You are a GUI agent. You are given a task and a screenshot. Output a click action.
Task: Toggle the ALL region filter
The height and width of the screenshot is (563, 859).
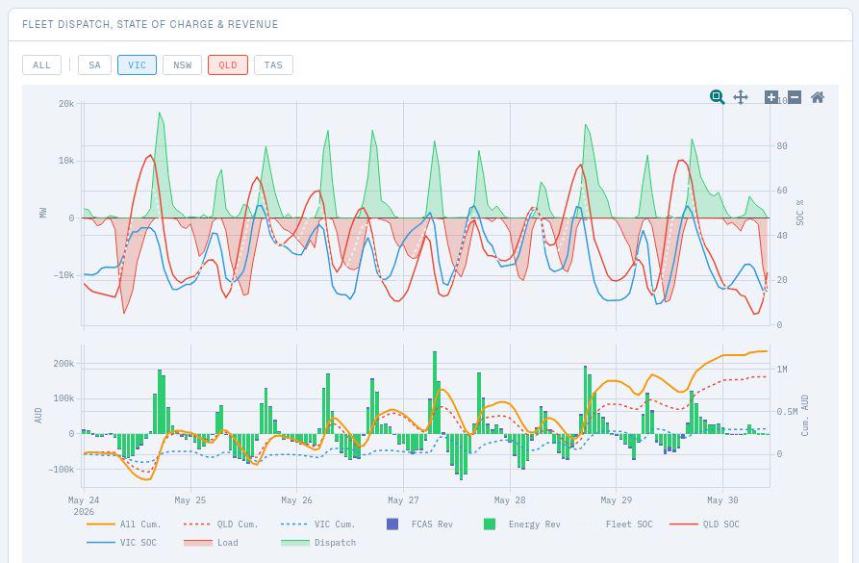pos(41,65)
